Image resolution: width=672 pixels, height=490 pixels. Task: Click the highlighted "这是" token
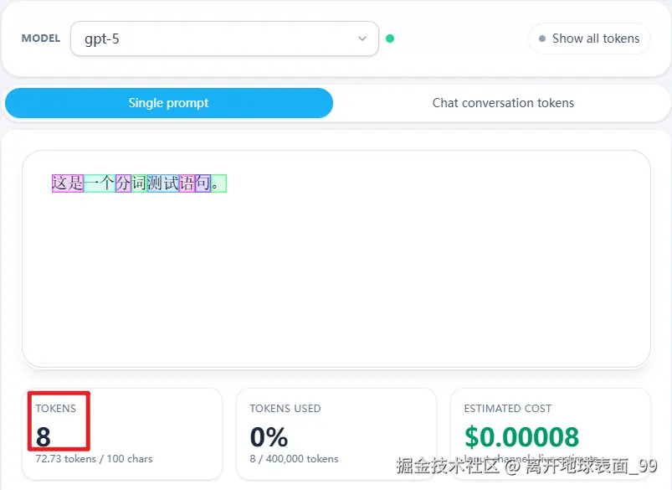68,183
